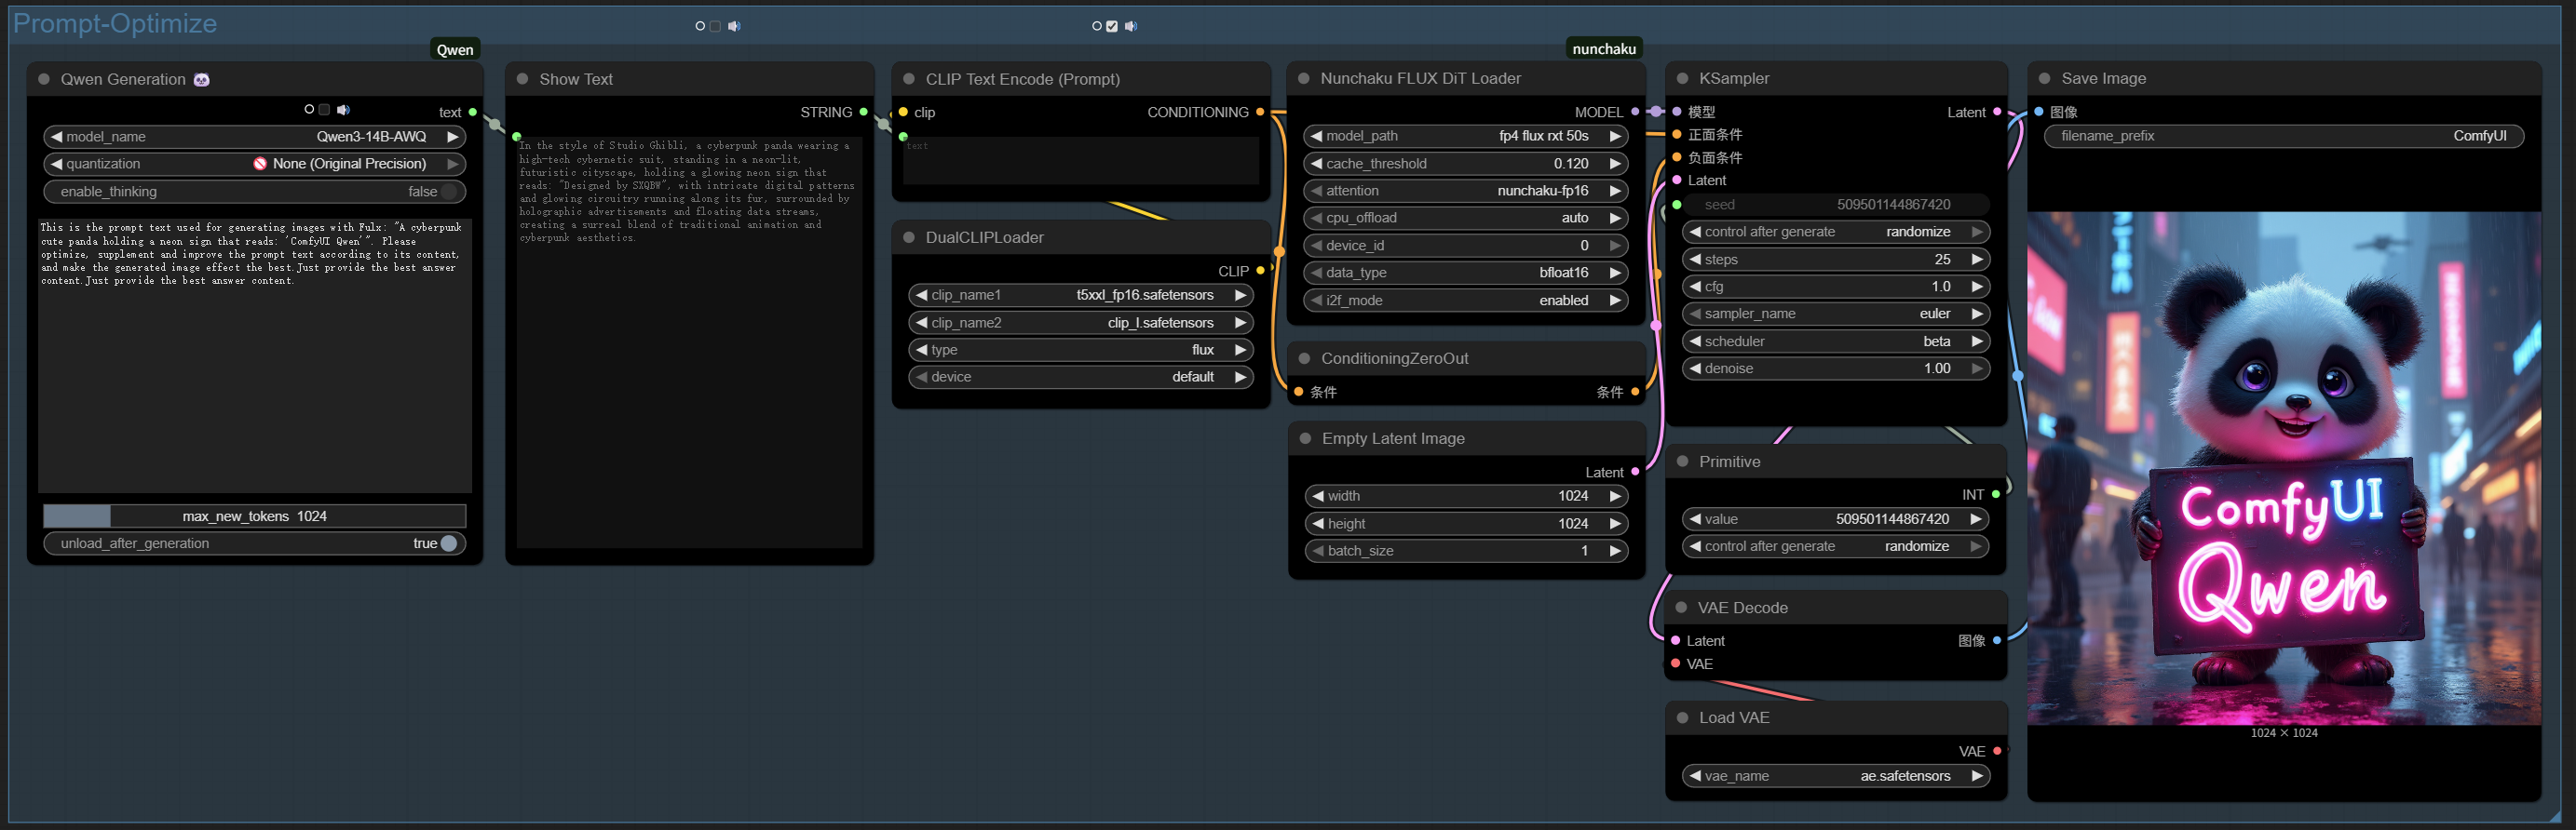Image resolution: width=2576 pixels, height=830 pixels.
Task: Select the radio circle beside the checked checkbox
Action: click(1097, 26)
